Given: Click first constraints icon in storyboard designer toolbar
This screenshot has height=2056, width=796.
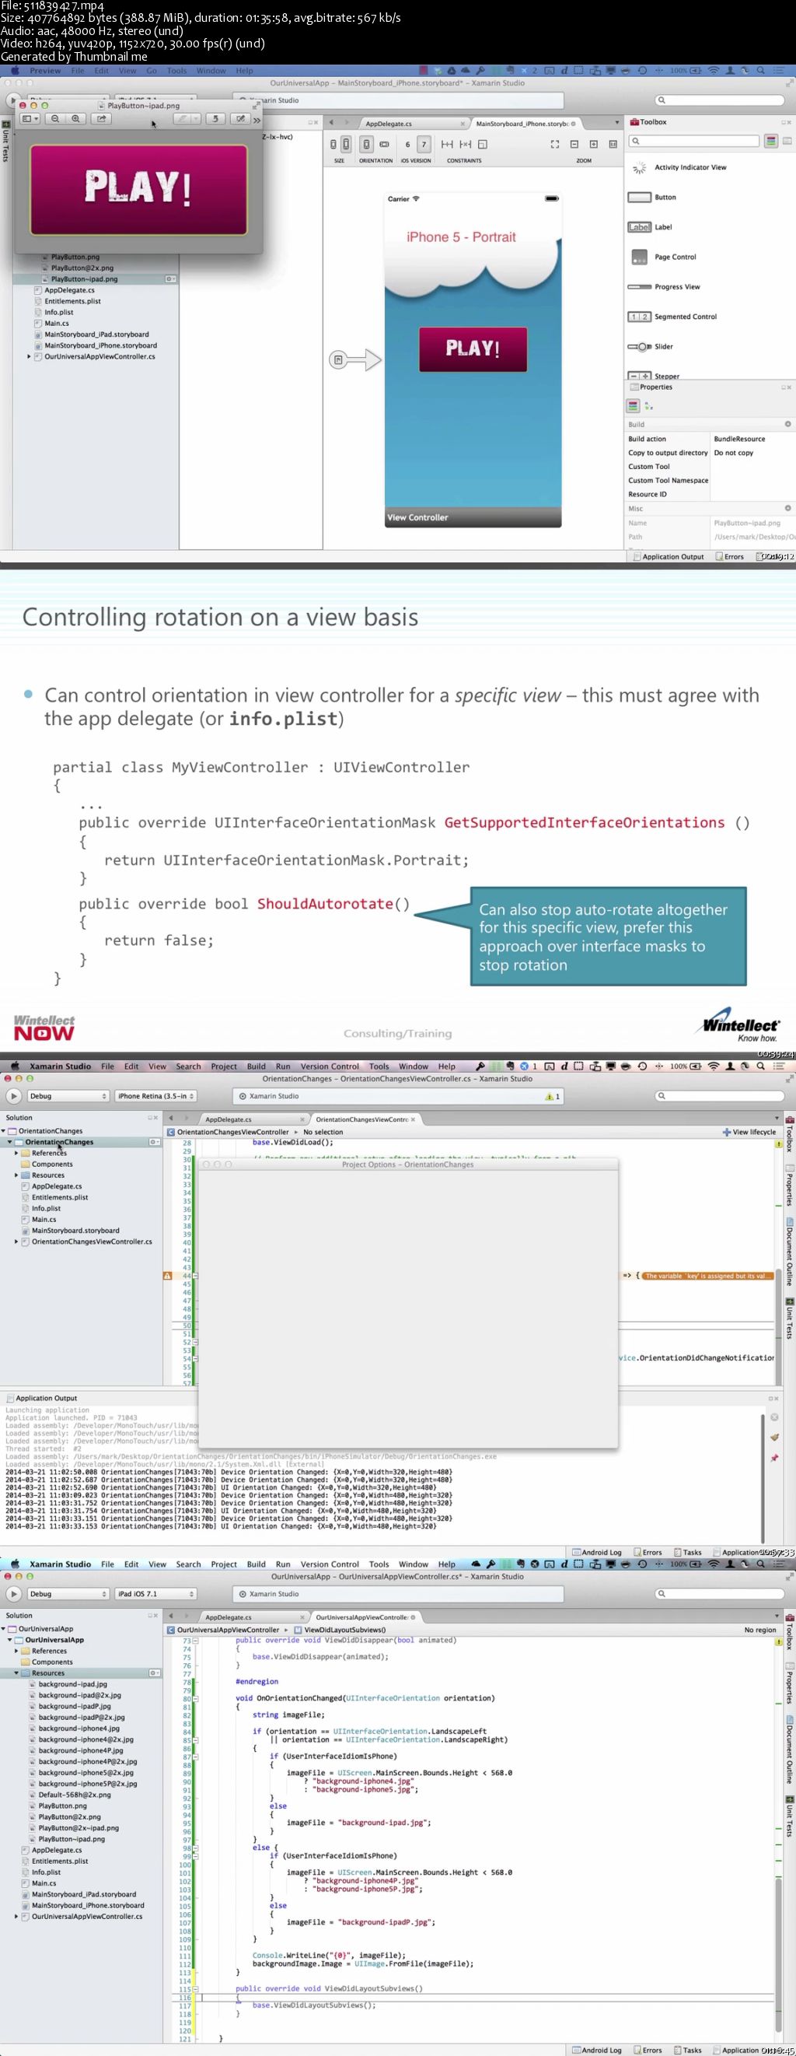Looking at the screenshot, I should tap(448, 145).
